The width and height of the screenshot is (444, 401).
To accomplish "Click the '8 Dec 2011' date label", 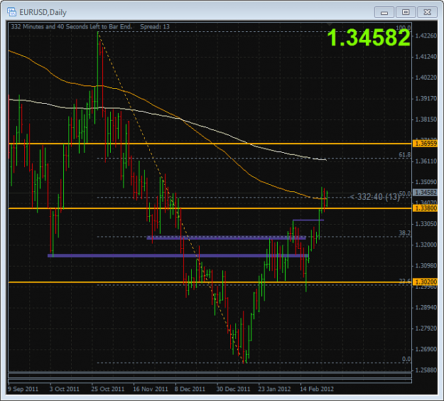I will tap(190, 389).
